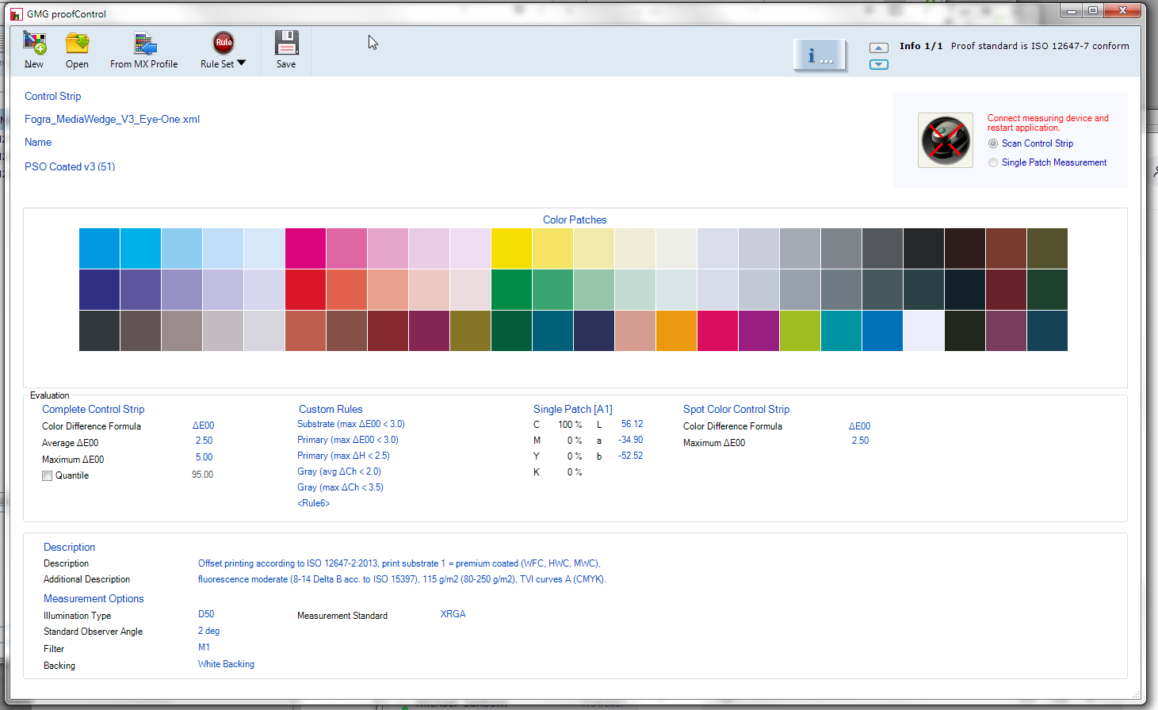Click the down arrow to view next info
Screen dimensions: 1158x710
(878, 64)
